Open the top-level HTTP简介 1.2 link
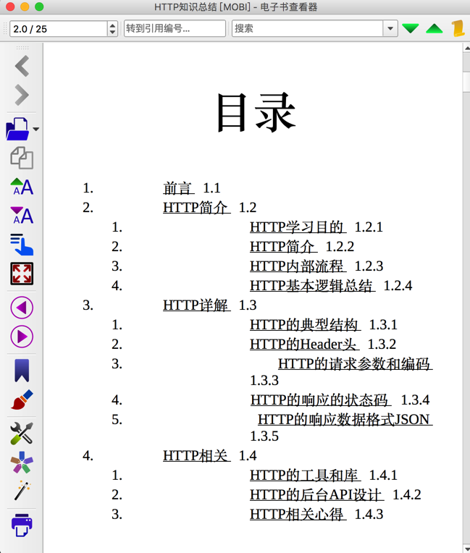470x553 pixels. point(196,207)
